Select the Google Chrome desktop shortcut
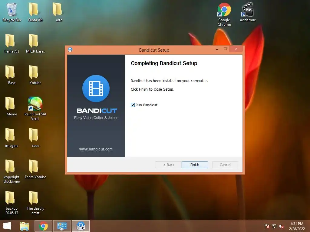The width and height of the screenshot is (310, 232). [x=224, y=14]
